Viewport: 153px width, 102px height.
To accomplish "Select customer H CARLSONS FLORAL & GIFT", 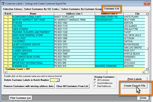I will coord(33,17).
